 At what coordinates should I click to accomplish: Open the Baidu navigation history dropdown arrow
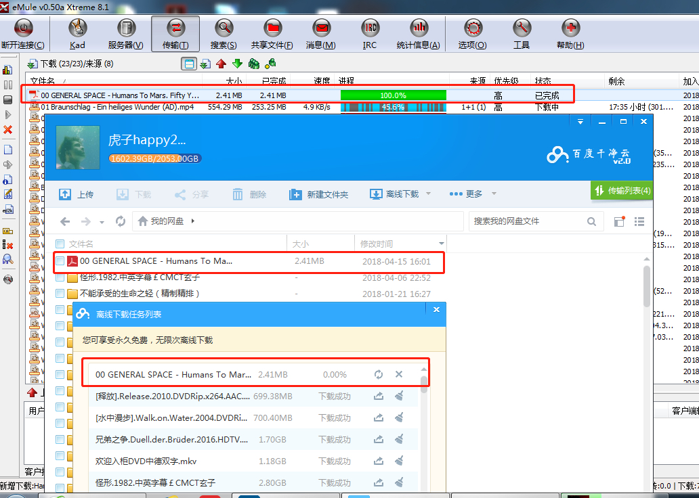point(102,222)
